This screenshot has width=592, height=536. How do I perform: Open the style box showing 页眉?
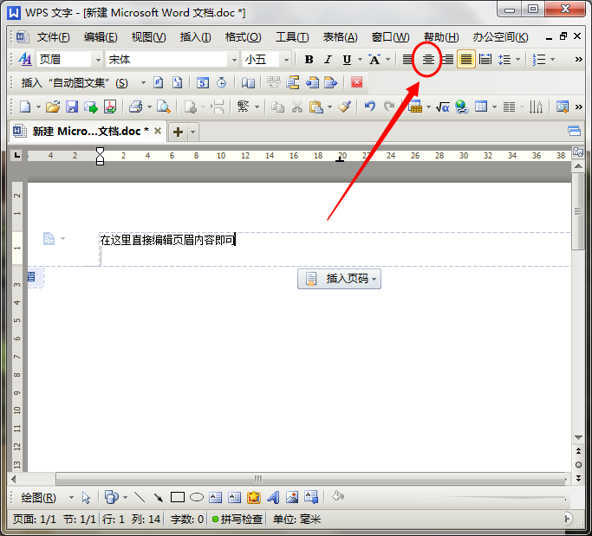point(69,60)
